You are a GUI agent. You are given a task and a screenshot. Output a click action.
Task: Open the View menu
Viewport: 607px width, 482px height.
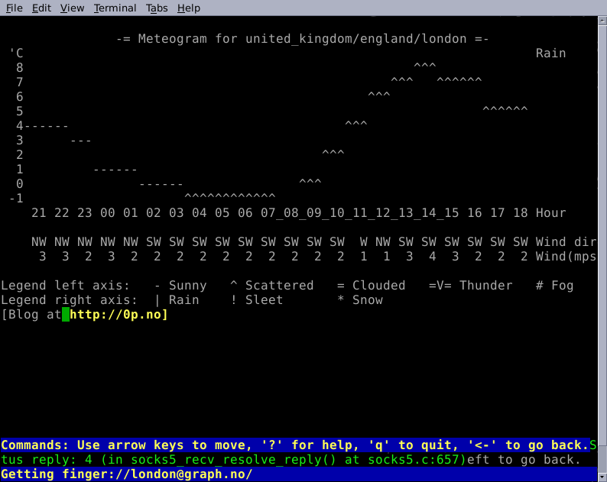[x=72, y=8]
